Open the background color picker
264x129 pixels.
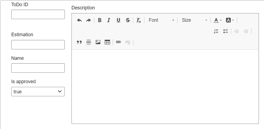click(230, 20)
